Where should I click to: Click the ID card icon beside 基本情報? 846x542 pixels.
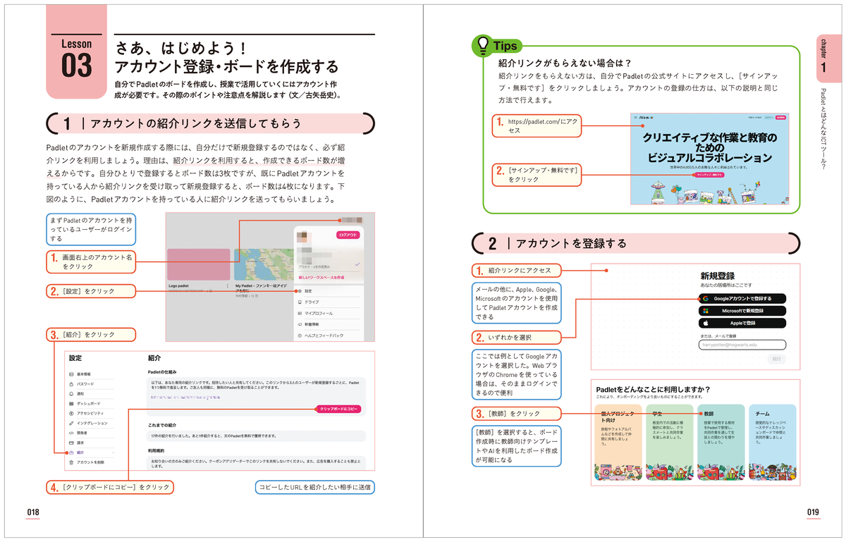[x=71, y=374]
